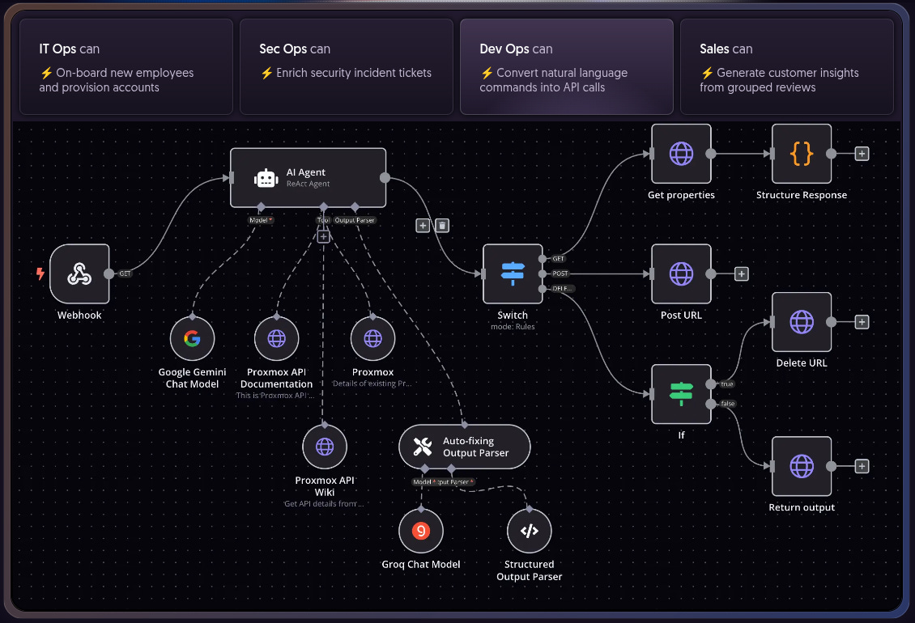Switch to the Sec Ops tab
The height and width of the screenshot is (623, 915).
(346, 67)
